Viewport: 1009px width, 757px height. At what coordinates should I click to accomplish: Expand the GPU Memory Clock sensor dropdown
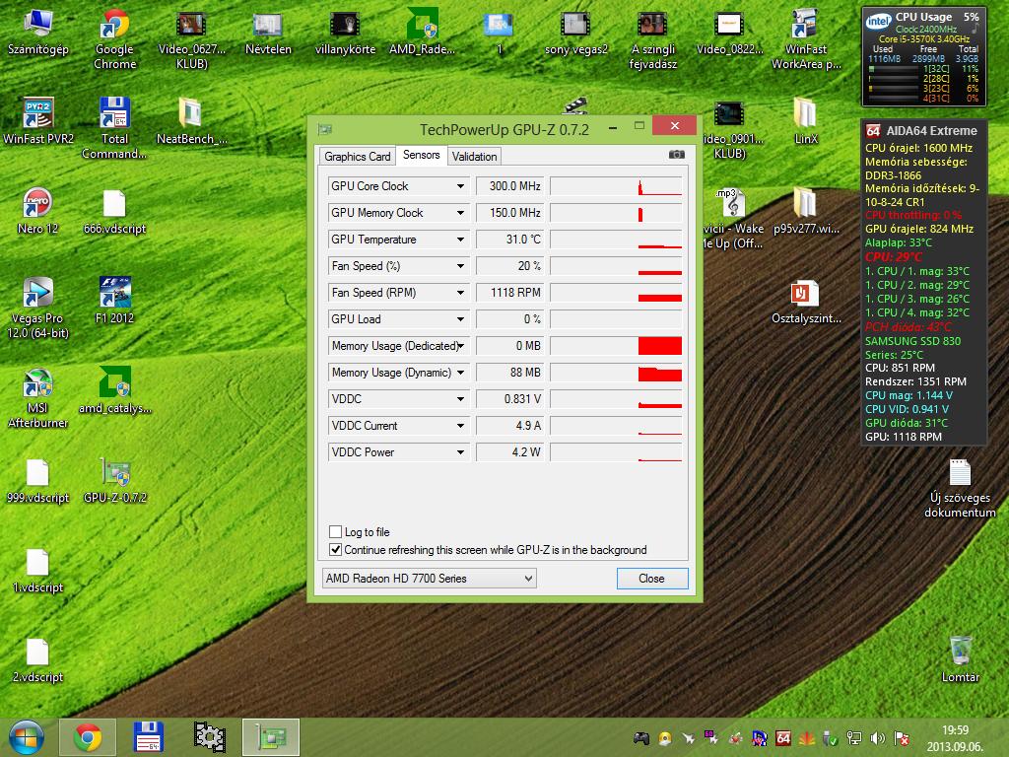tap(461, 213)
